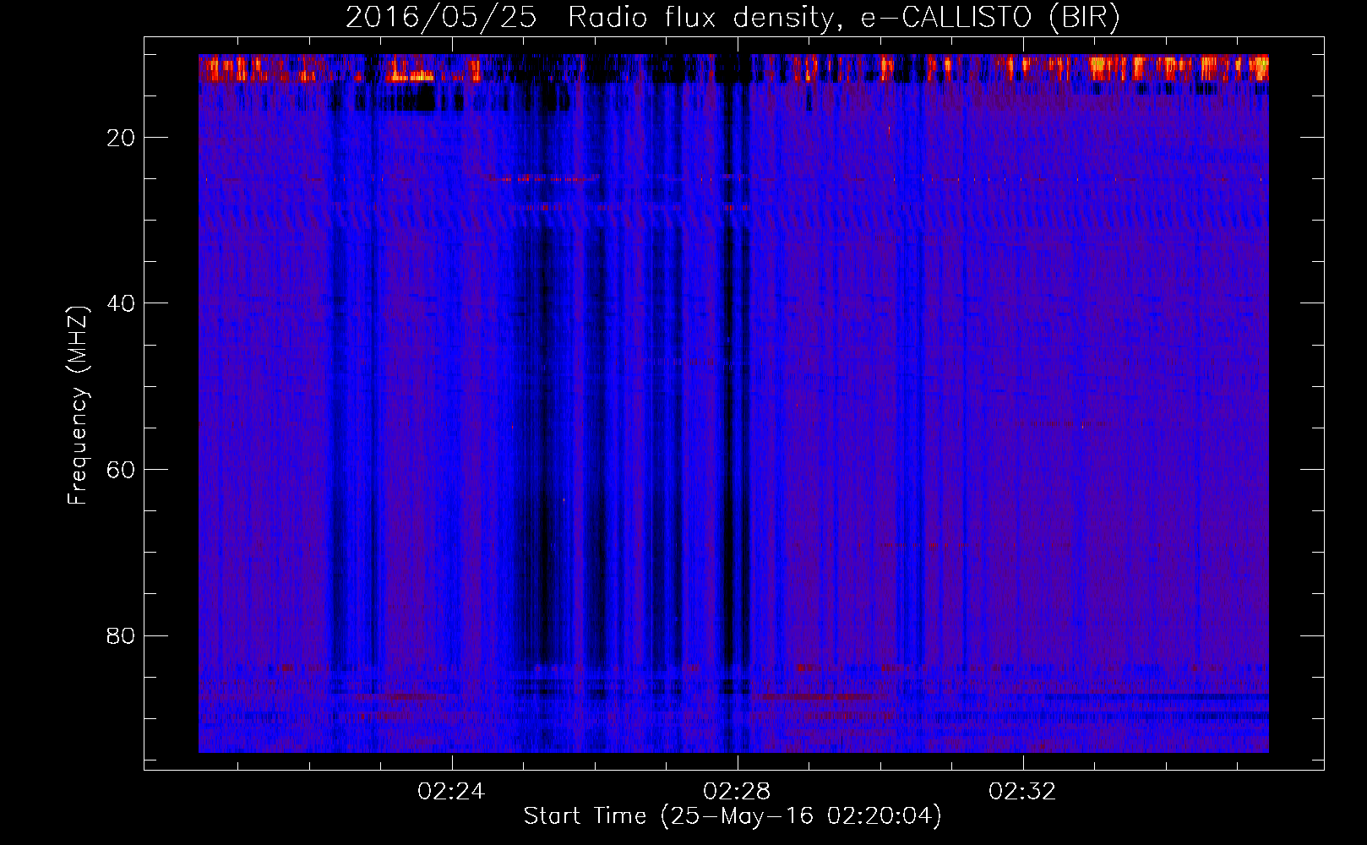Click the 40 frequency tick label

coord(121,303)
